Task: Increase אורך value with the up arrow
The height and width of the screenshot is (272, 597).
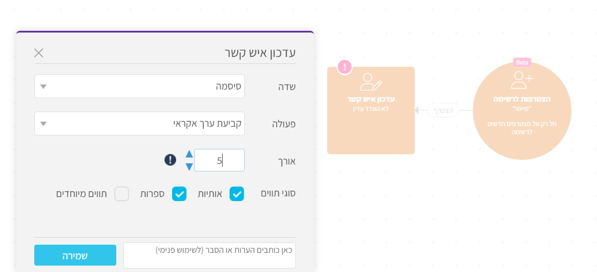Action: (x=189, y=154)
